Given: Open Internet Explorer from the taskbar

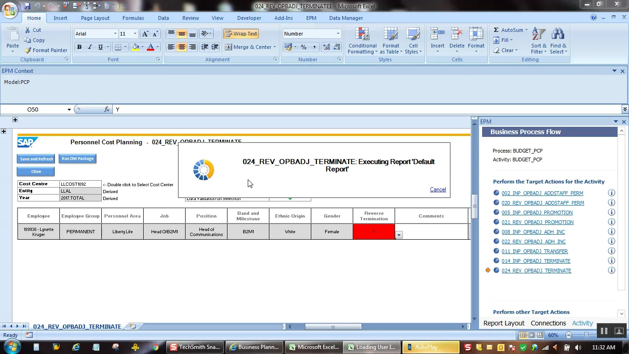Looking at the screenshot, I should 76,347.
